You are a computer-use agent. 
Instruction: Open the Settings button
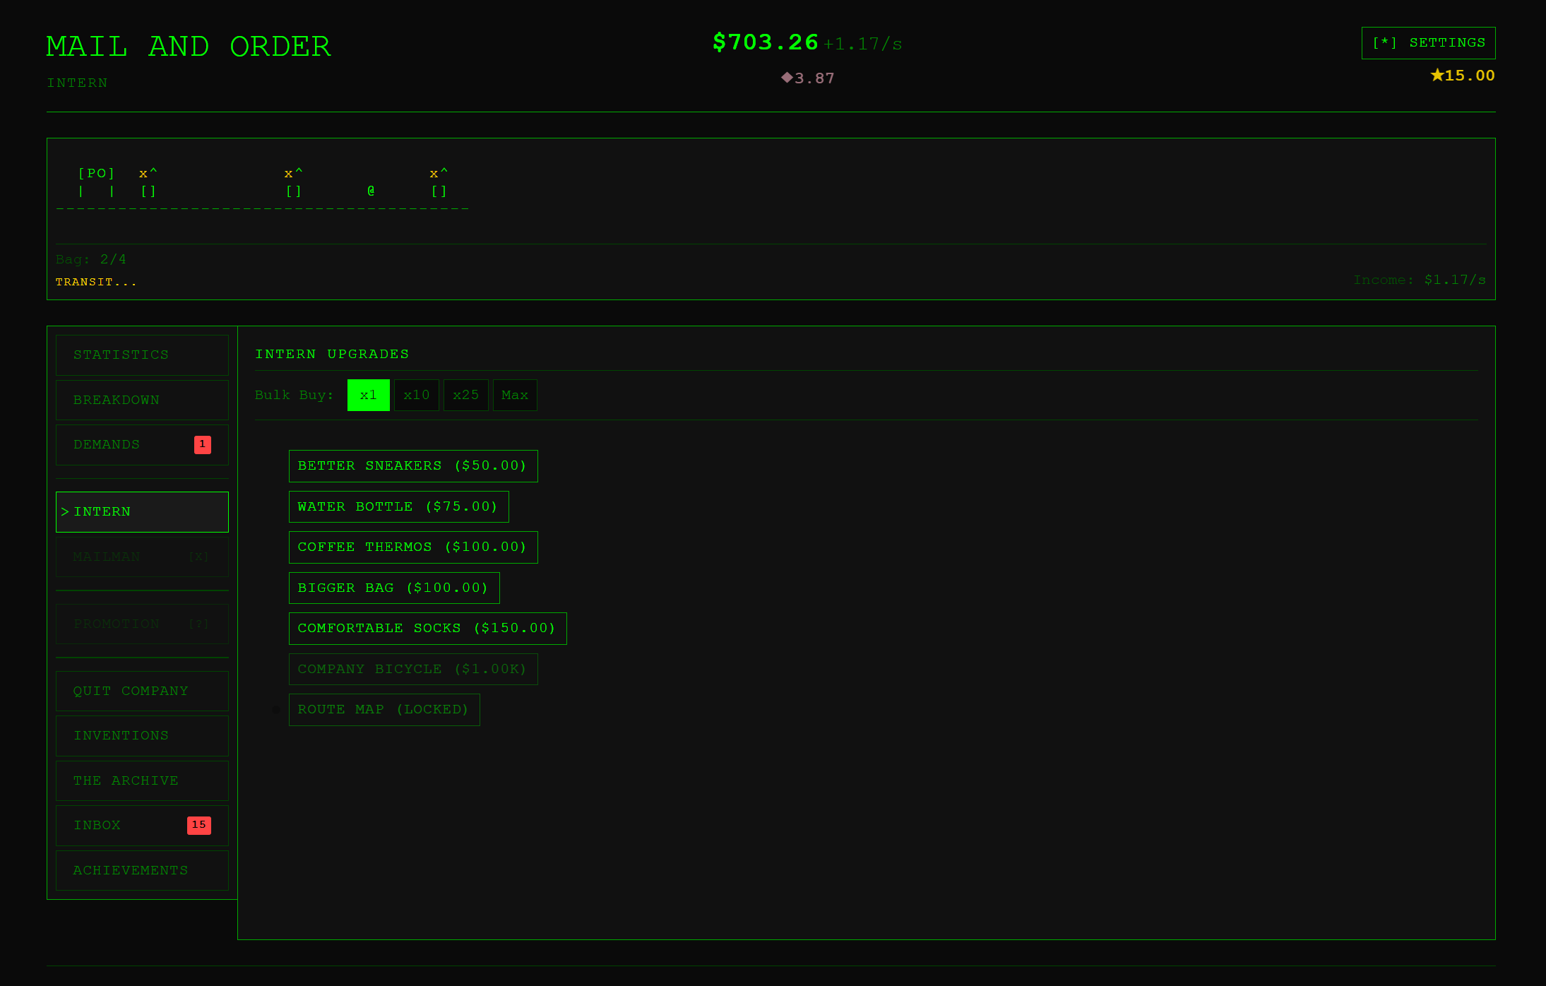pos(1428,43)
